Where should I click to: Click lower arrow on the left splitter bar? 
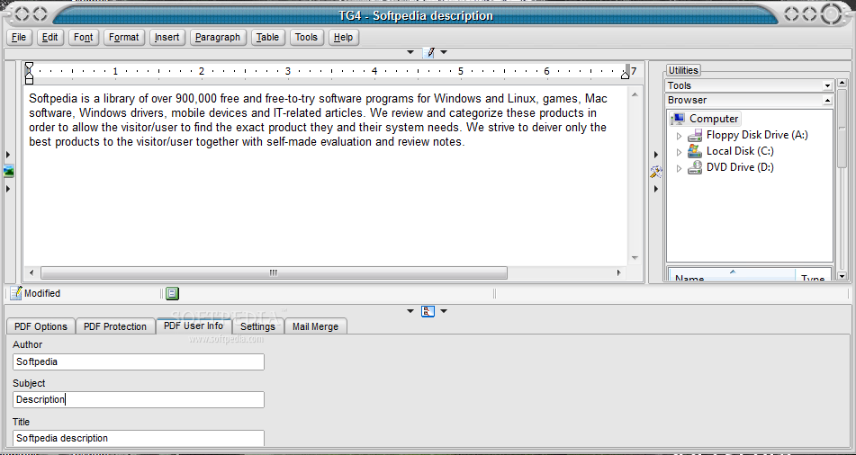coord(8,189)
